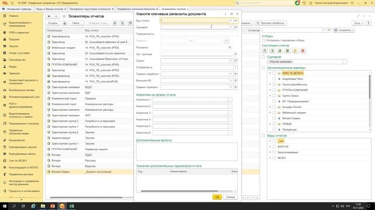Screen dimensions: 375x210
Task: Open history icon in the title bar
Action: [x=304, y=3]
